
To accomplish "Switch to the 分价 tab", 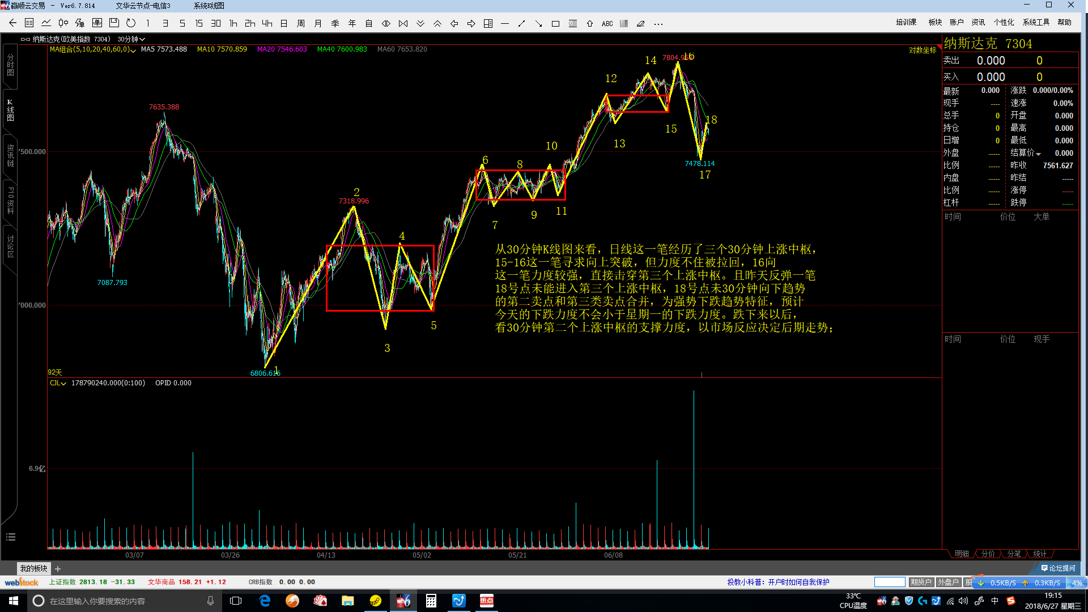I will coord(988,554).
